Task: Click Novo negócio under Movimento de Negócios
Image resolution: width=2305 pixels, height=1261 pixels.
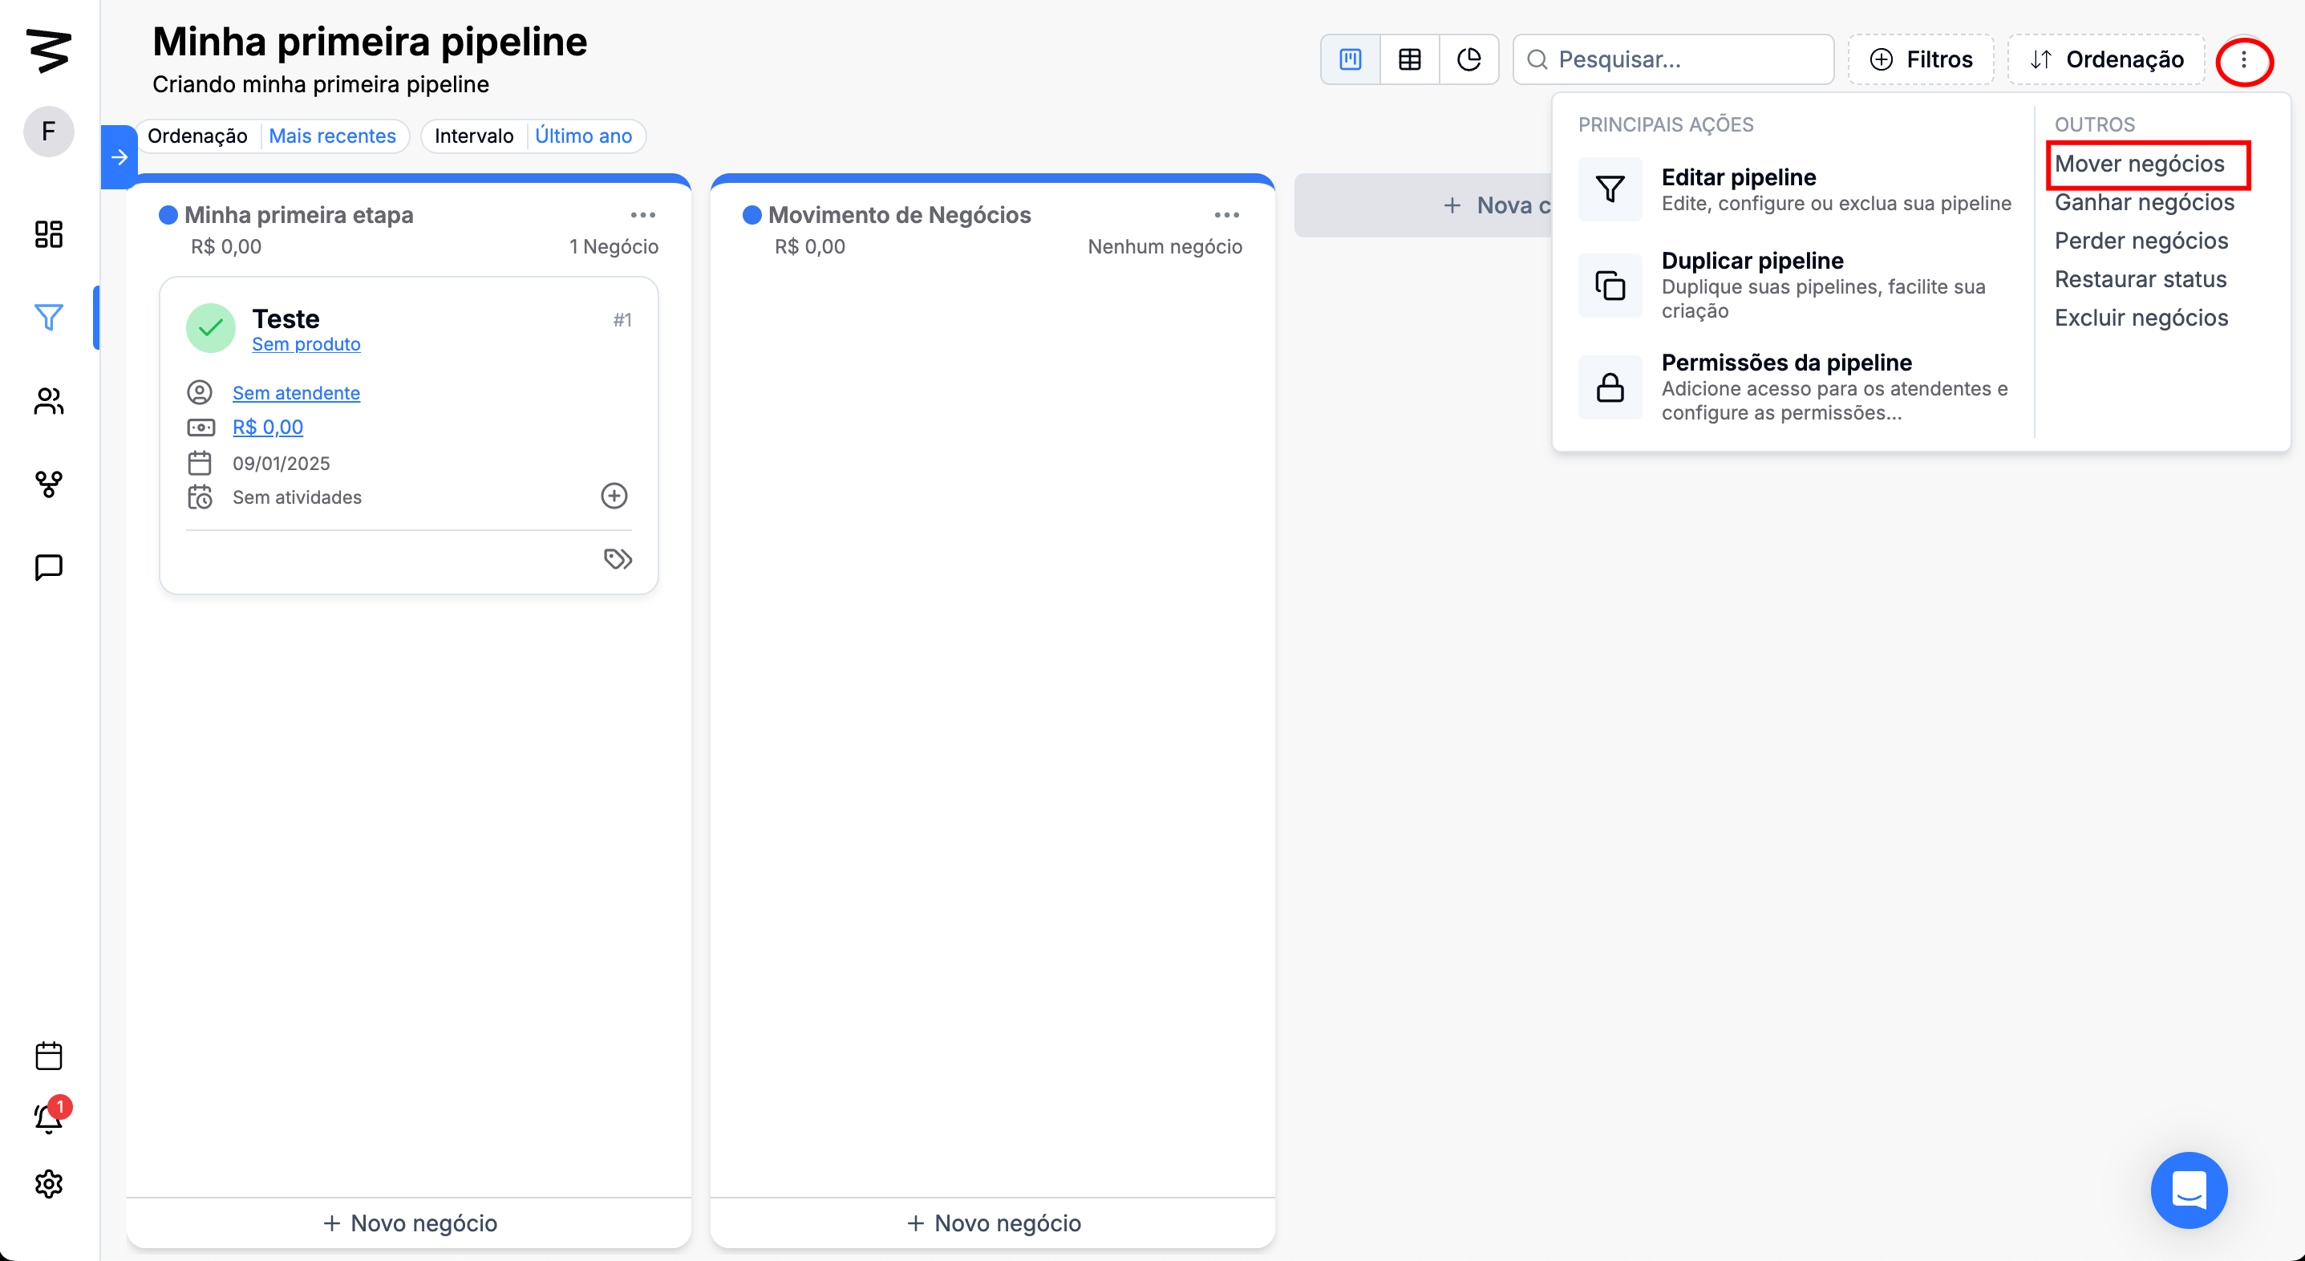Action: pos(993,1222)
